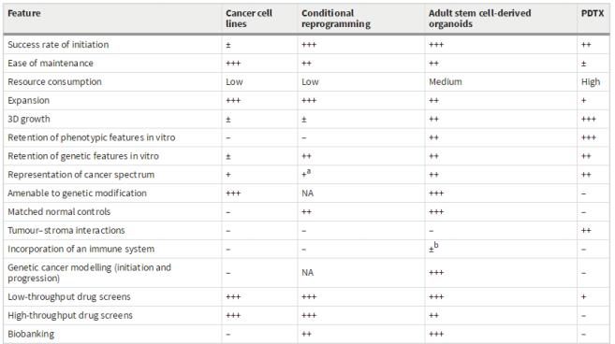Click the 3D growth row label
Screen dimensions: 615x344
click(29, 119)
